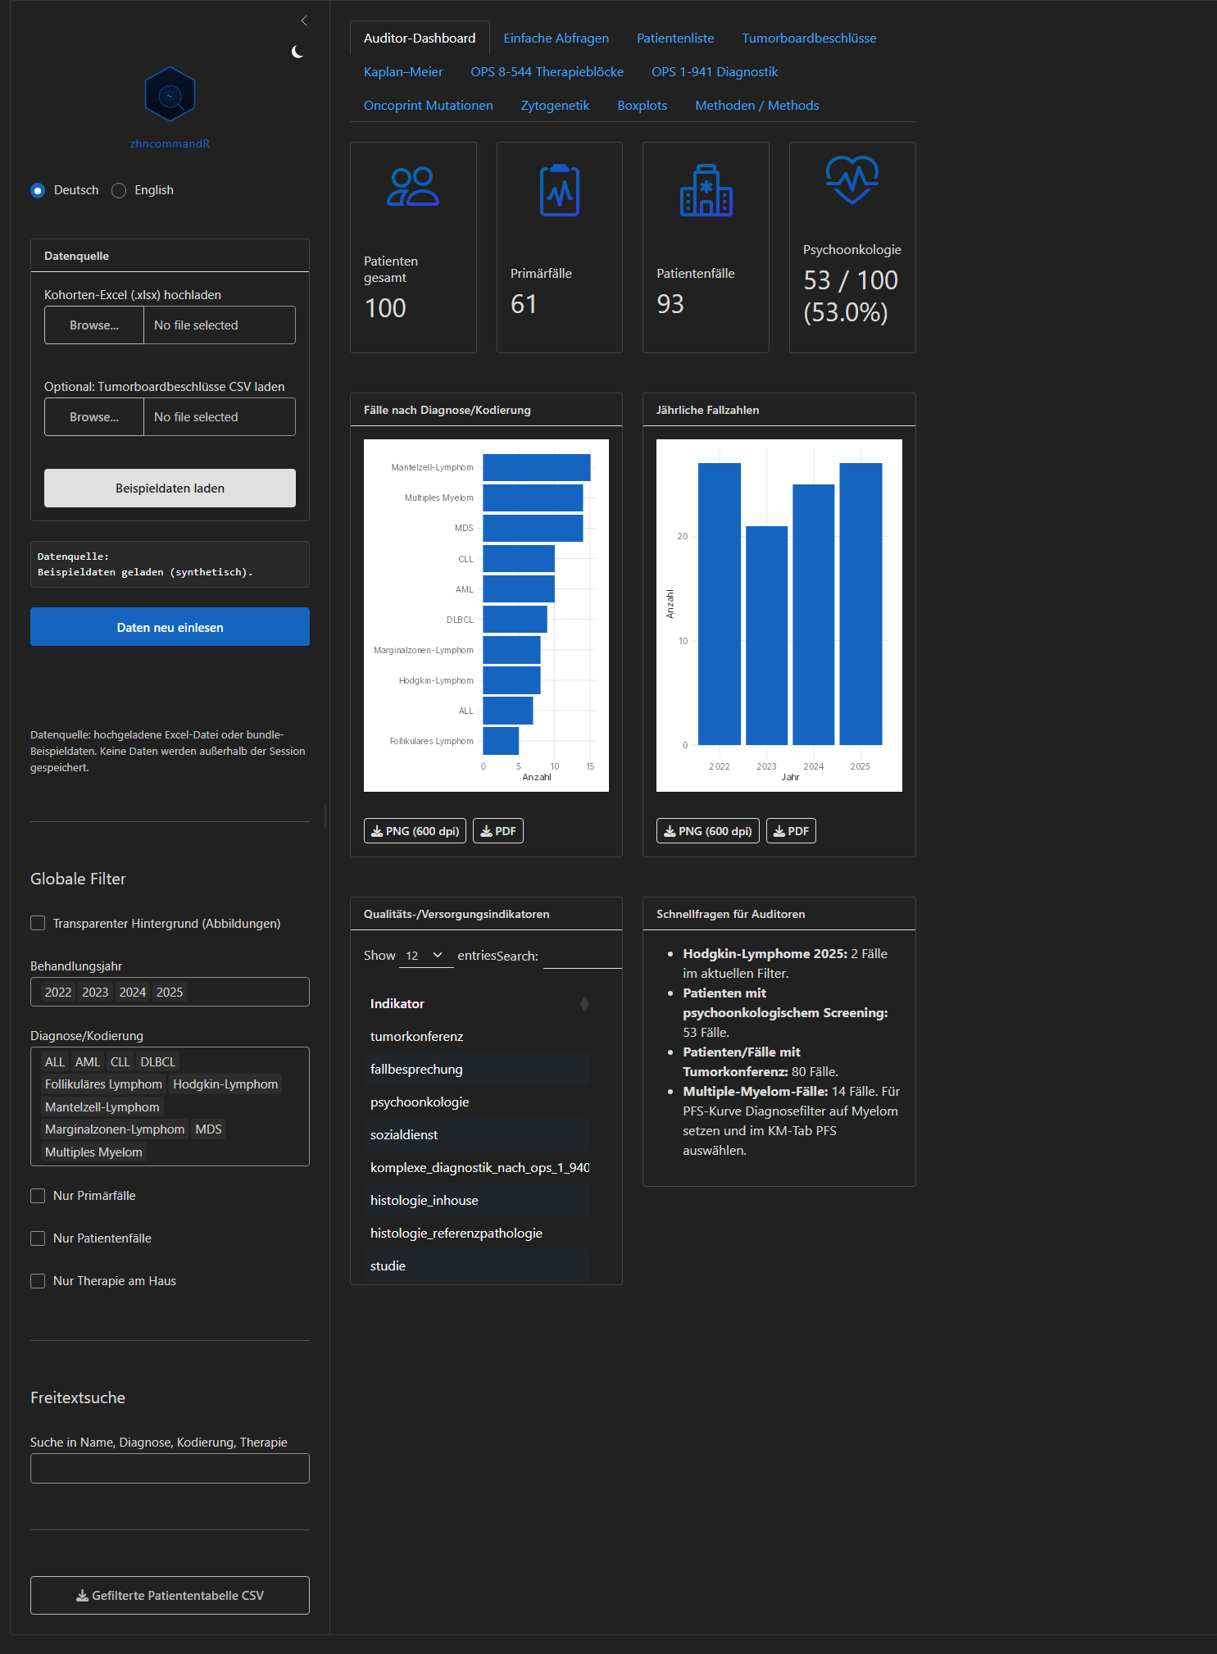1217x1654 pixels.
Task: Click the Psychoonkologie heartbeat icon
Action: 852,179
